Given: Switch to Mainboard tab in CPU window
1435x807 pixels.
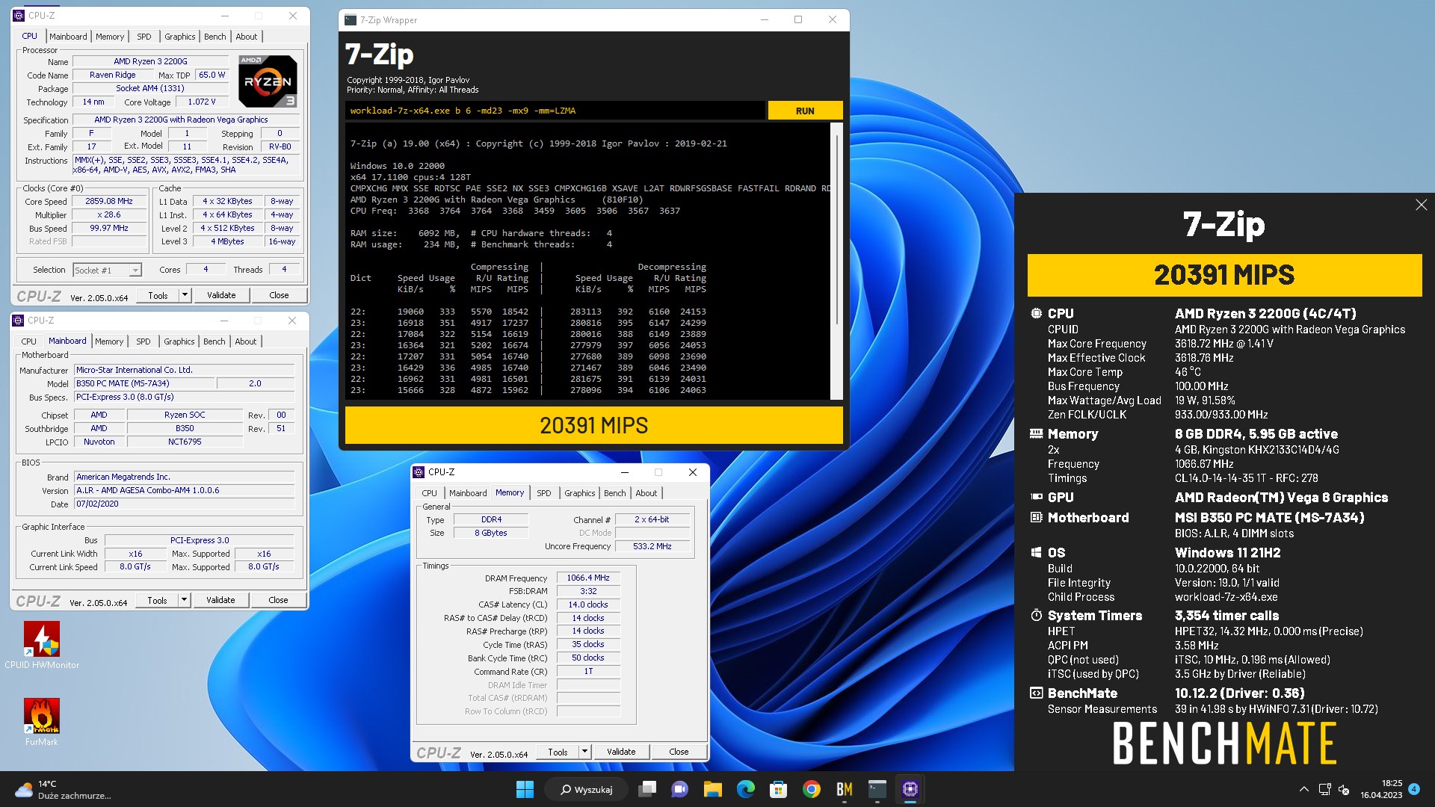Looking at the screenshot, I should pyautogui.click(x=68, y=37).
